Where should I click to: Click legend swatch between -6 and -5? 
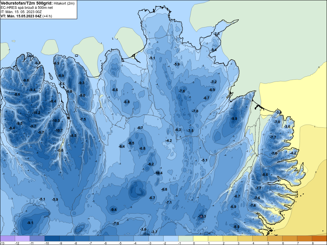(x=112, y=238)
